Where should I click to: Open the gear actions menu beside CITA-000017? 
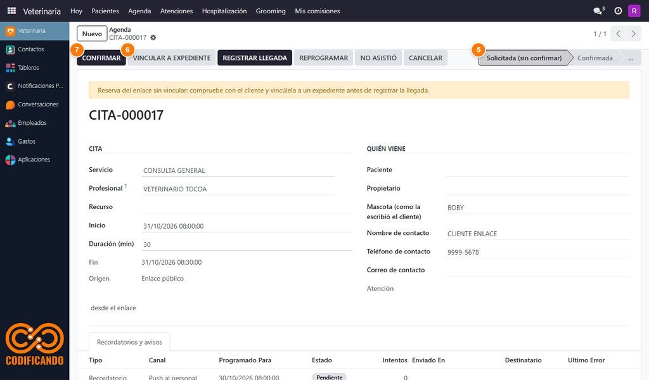(153, 37)
